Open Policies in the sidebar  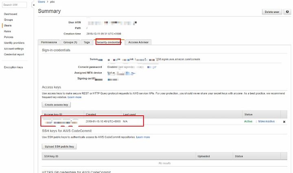point(9,37)
